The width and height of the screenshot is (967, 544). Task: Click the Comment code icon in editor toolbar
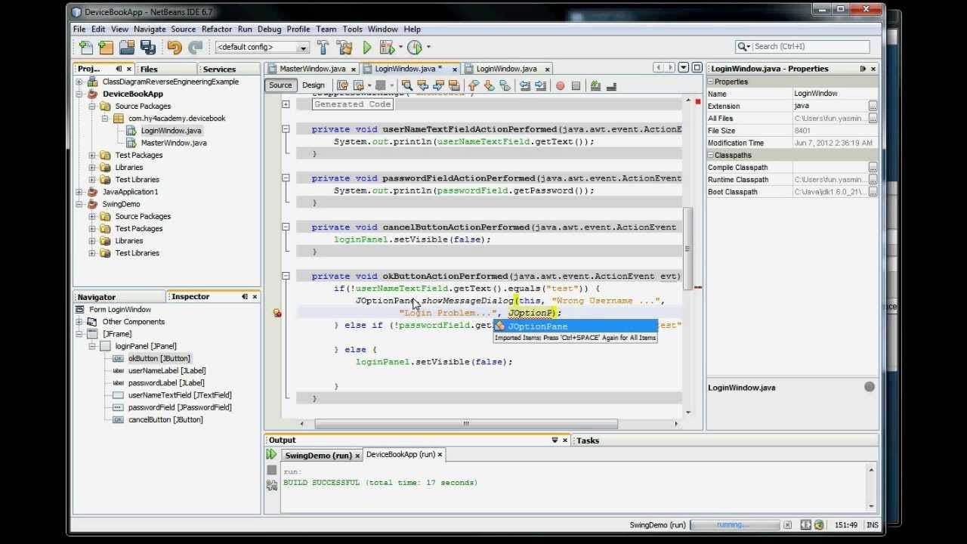(595, 85)
